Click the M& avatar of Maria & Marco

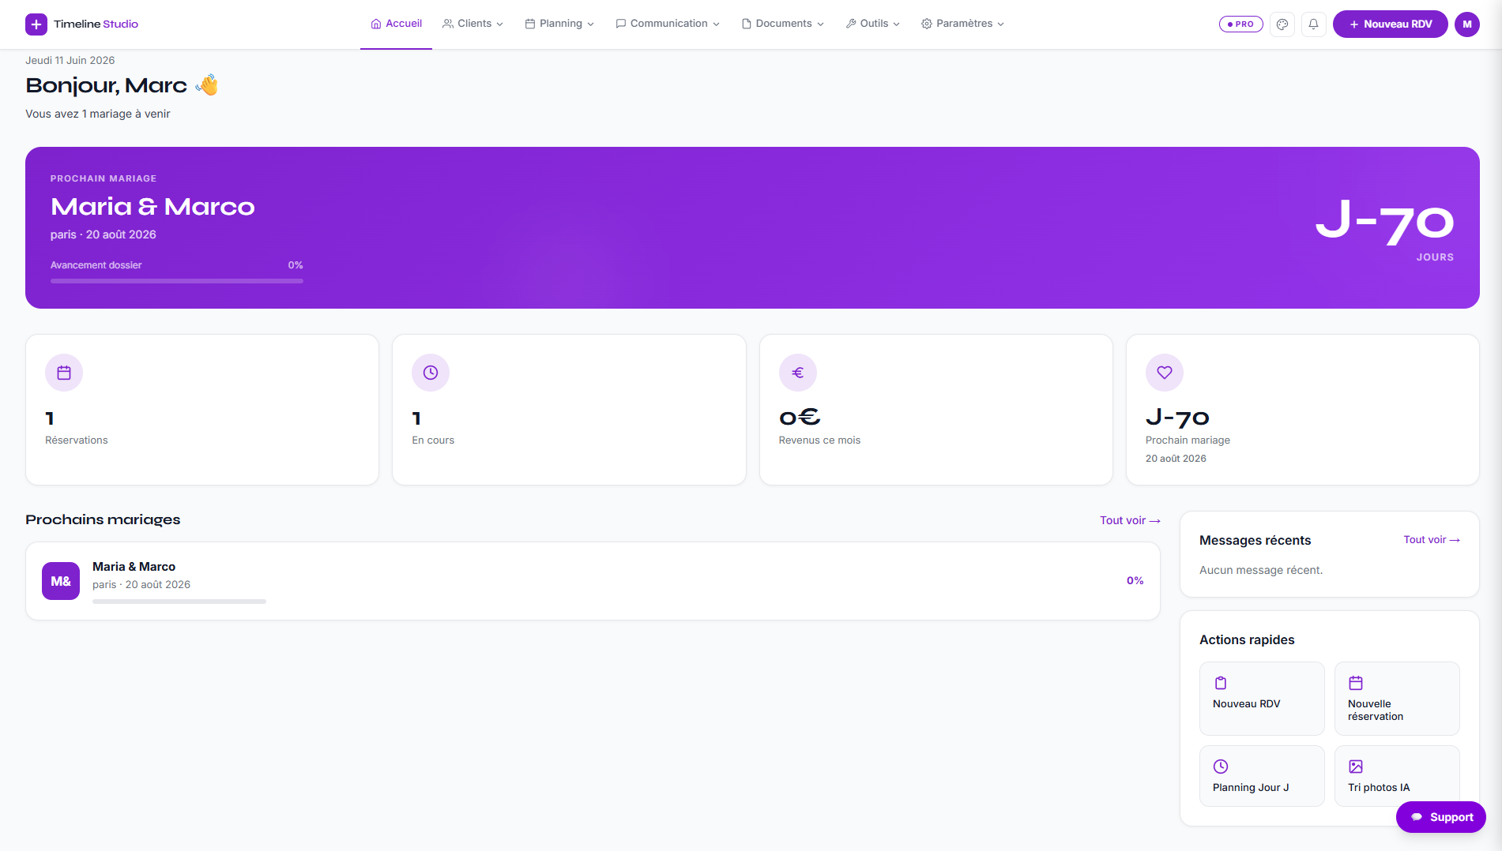click(x=61, y=581)
